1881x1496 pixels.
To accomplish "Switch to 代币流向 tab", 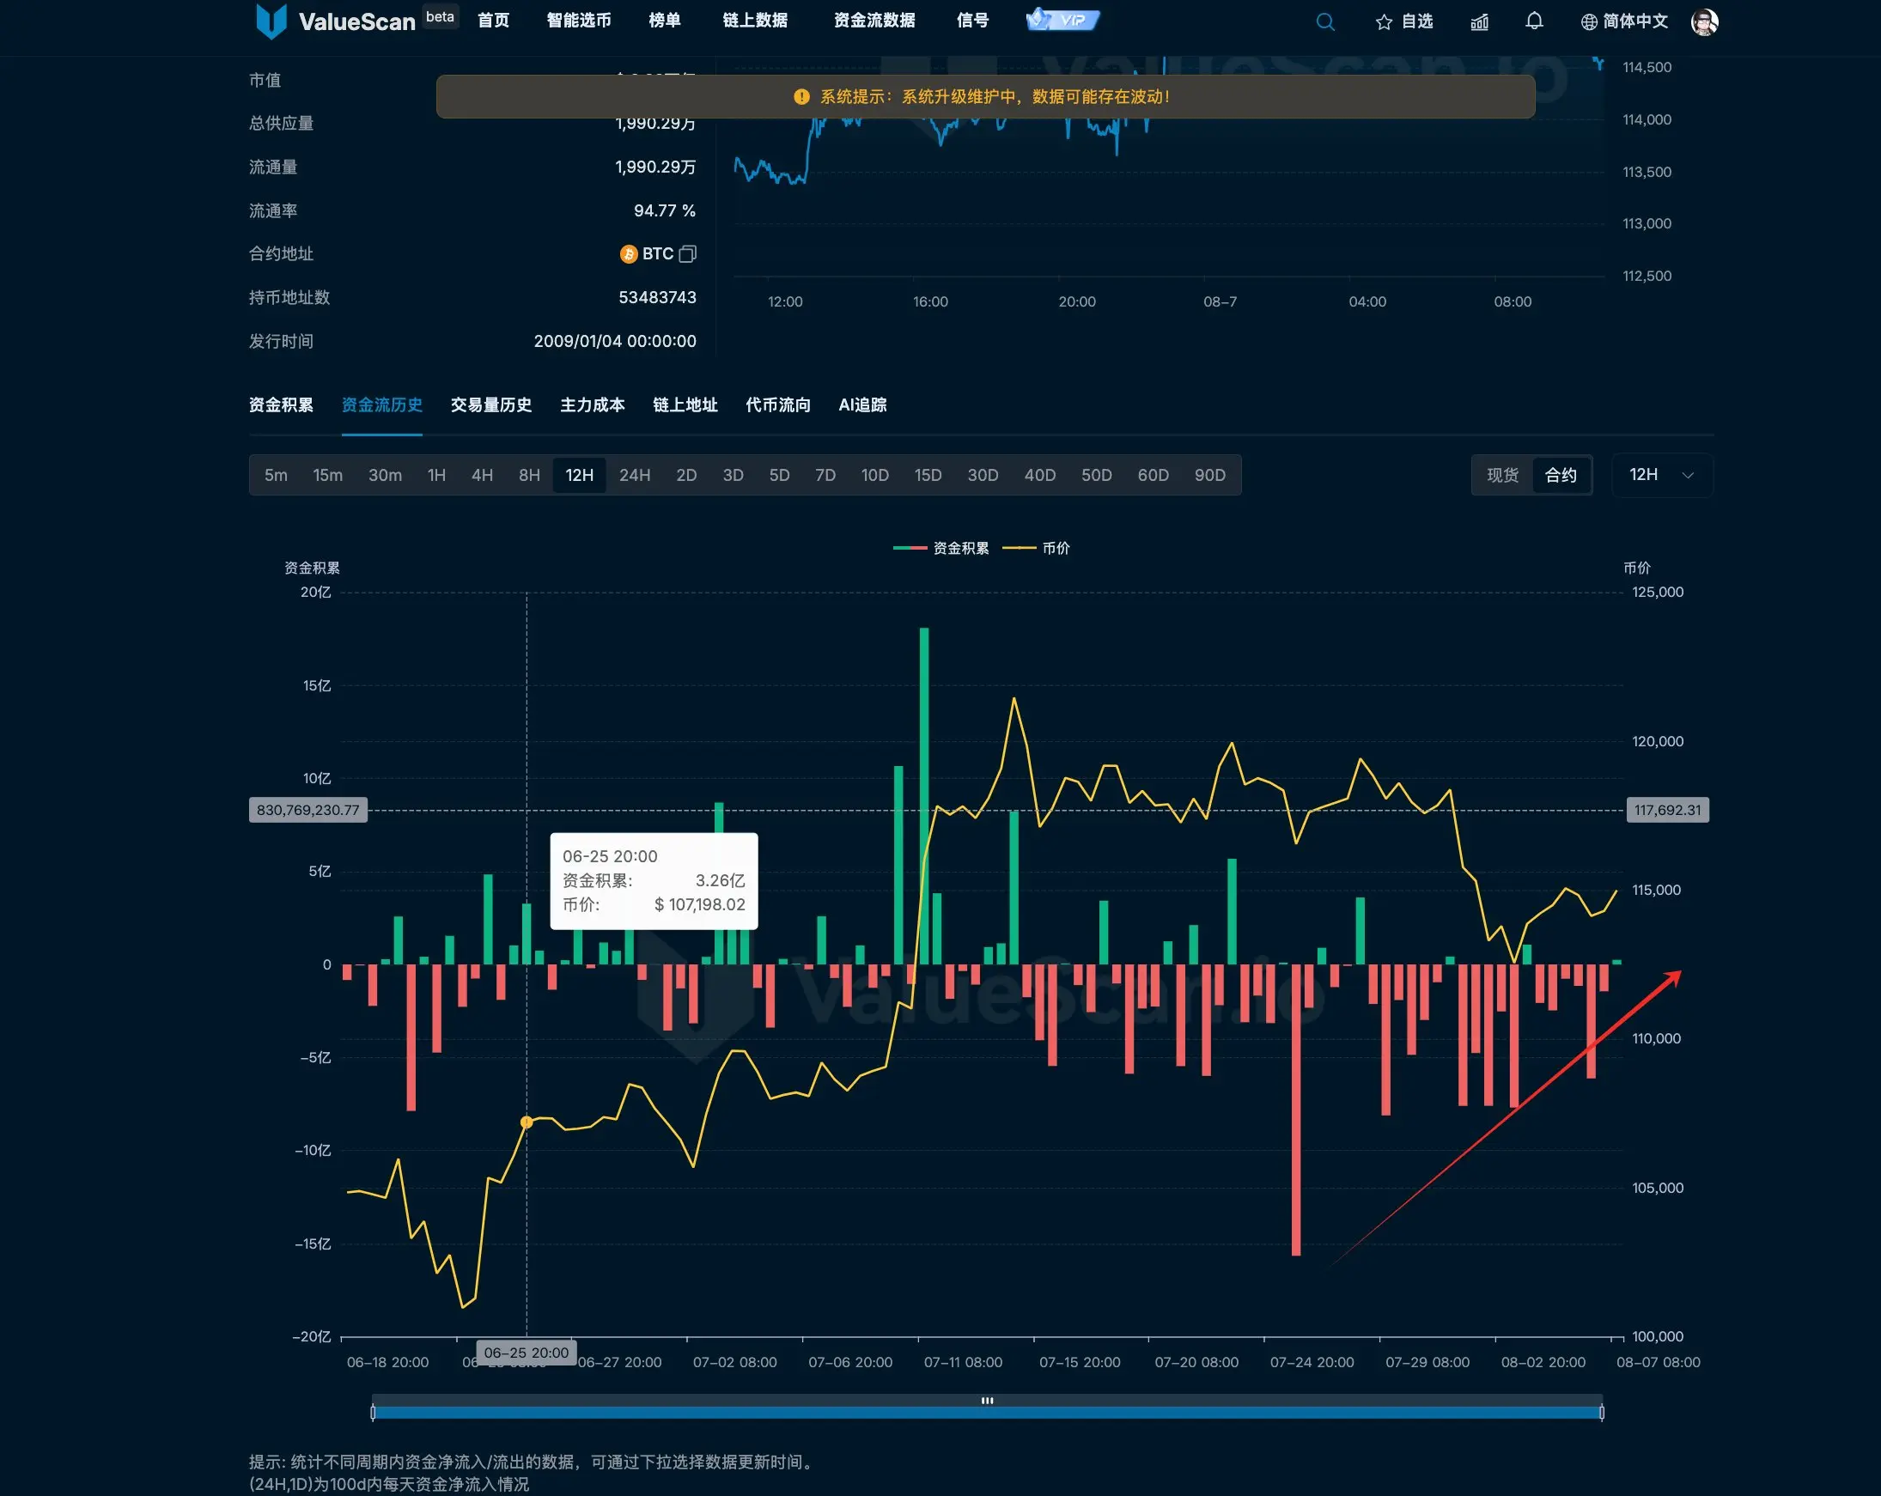I will (x=778, y=404).
